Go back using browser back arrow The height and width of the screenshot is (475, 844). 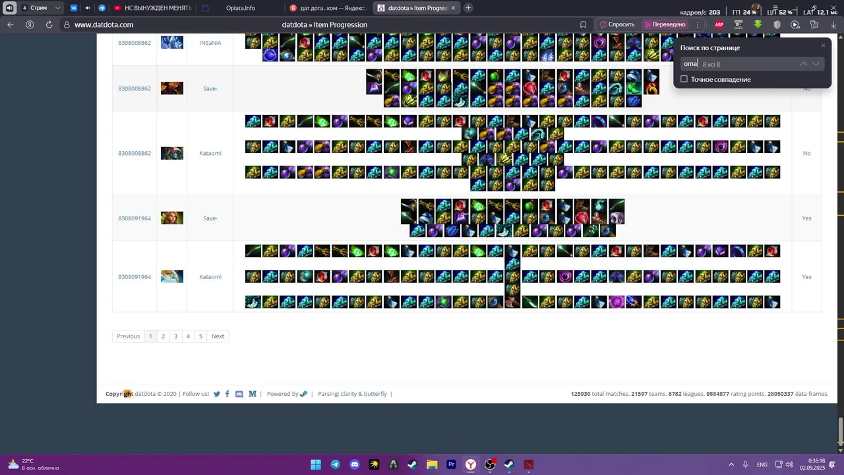pyautogui.click(x=10, y=24)
